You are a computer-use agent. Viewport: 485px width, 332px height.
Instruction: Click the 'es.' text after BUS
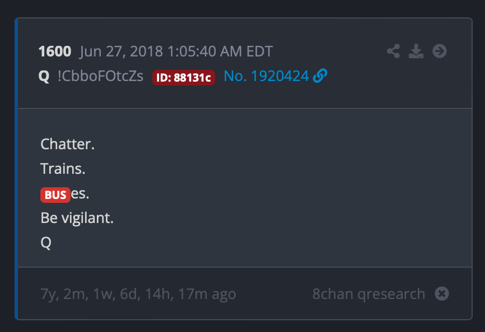click(80, 193)
